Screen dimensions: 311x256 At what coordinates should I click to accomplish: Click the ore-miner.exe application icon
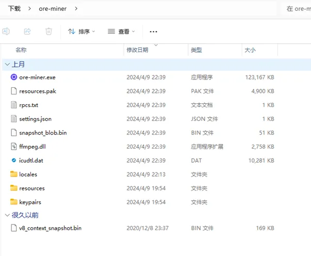tap(14, 77)
